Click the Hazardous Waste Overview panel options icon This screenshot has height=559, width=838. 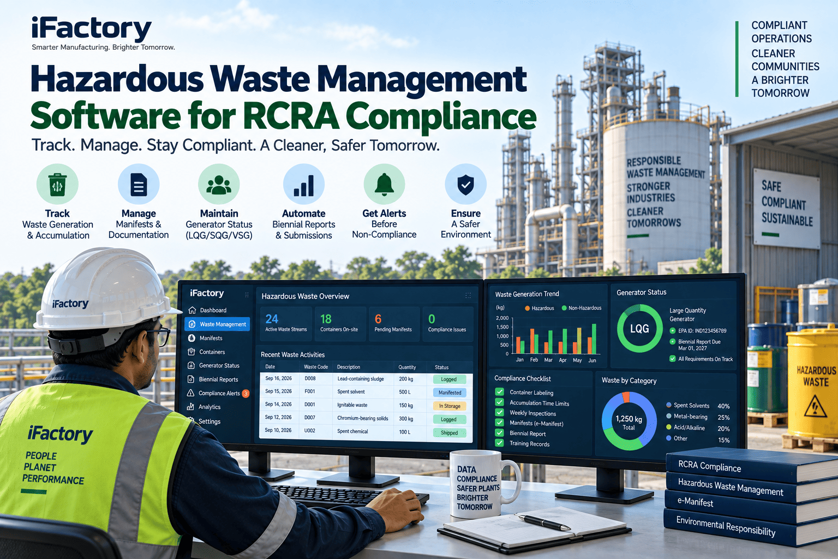(468, 295)
